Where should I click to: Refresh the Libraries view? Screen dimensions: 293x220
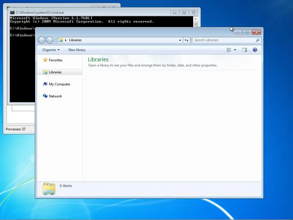coord(187,40)
